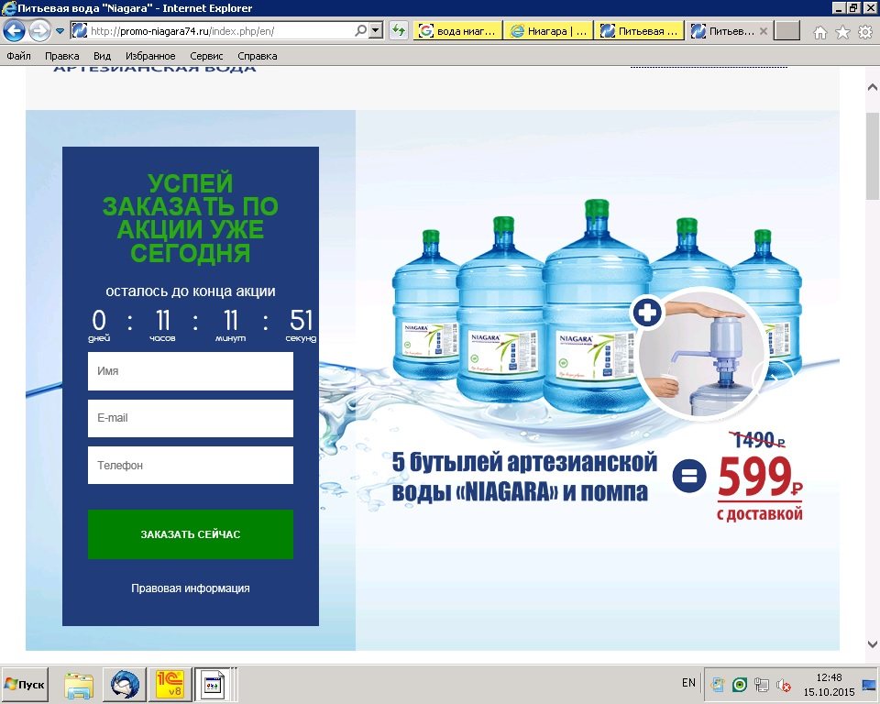Open the Сервис menu
The height and width of the screenshot is (704, 880).
coord(206,56)
